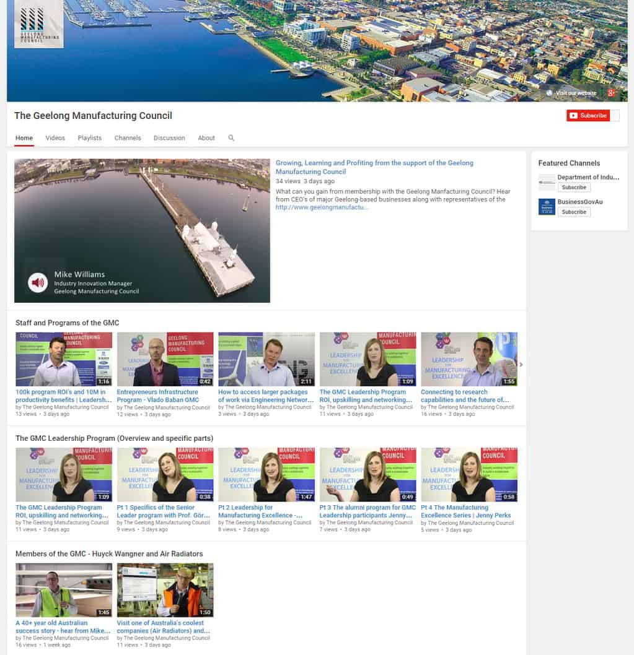
Task: Play the 0:42 Vlado Baban thumbnail
Action: 165,359
